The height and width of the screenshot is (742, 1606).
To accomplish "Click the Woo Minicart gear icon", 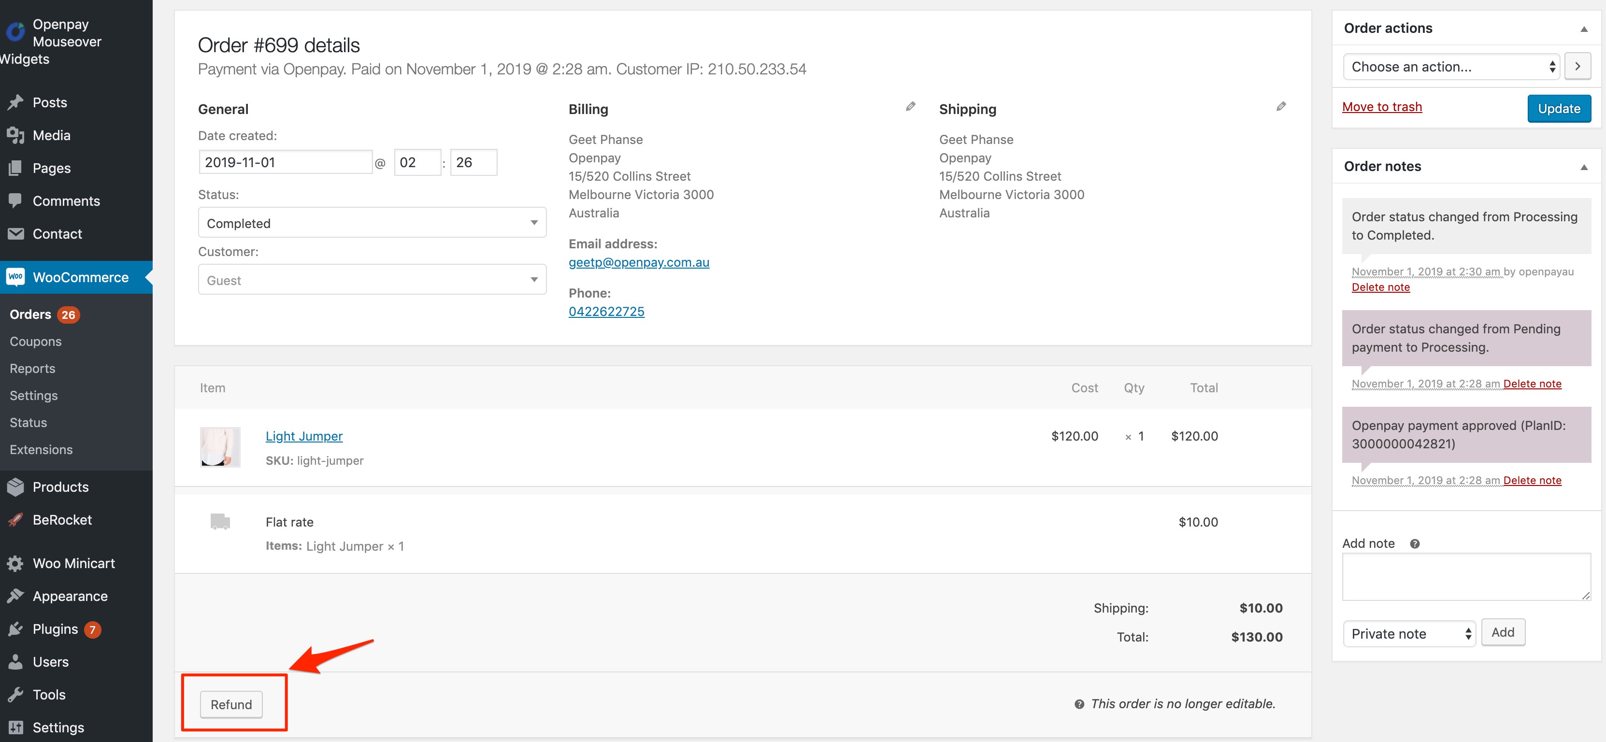I will (x=15, y=564).
